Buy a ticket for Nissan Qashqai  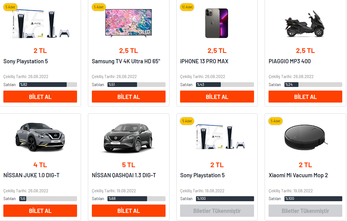(128, 211)
